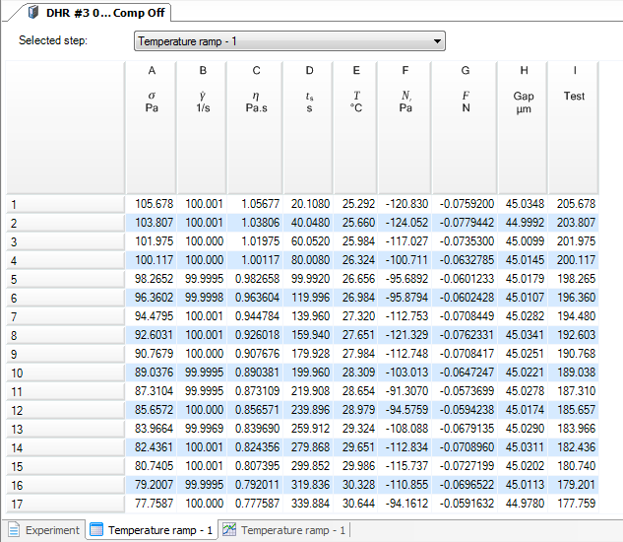Click temperature cell 28.979
This screenshot has height=542, width=623.
click(355, 410)
